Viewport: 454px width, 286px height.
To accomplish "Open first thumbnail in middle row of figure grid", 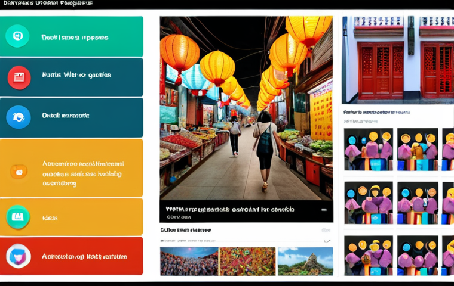I will point(369,203).
